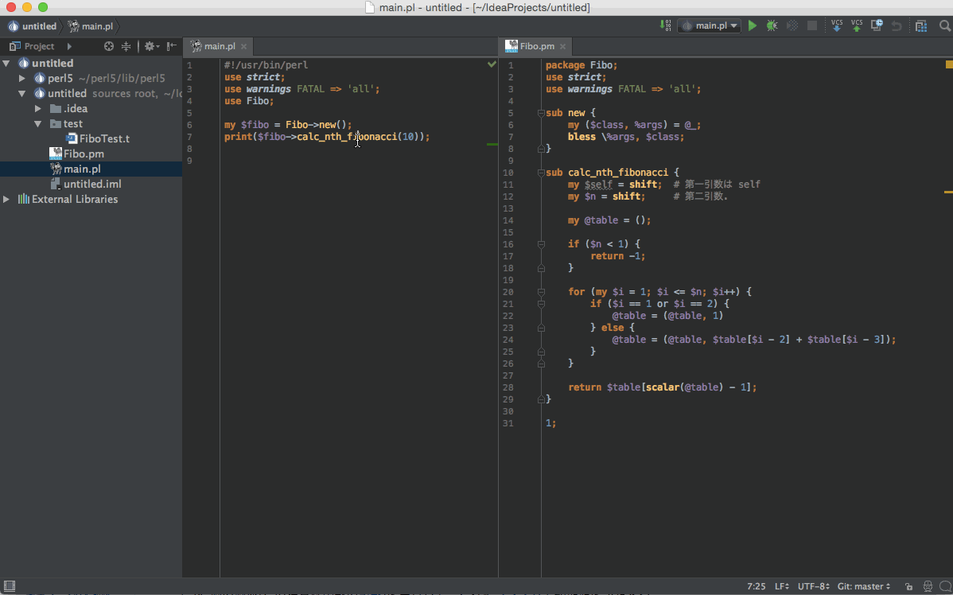Open Git: master branch selector

coord(864,586)
